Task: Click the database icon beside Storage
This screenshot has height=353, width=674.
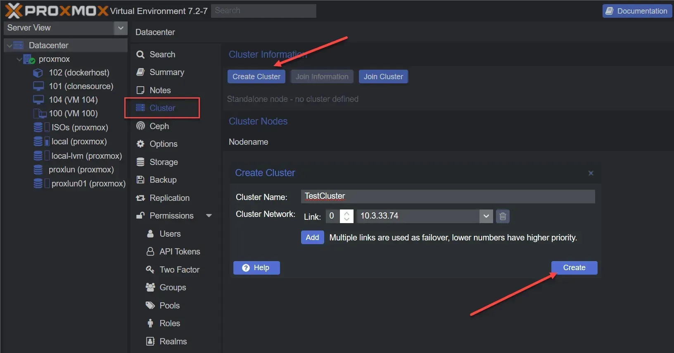Action: tap(140, 162)
